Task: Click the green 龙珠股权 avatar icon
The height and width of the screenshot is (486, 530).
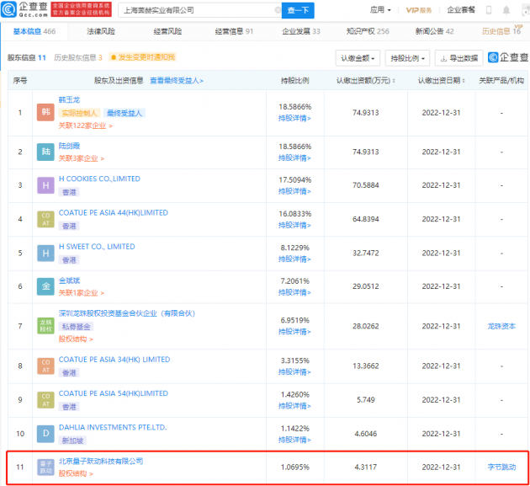Action: (x=45, y=326)
